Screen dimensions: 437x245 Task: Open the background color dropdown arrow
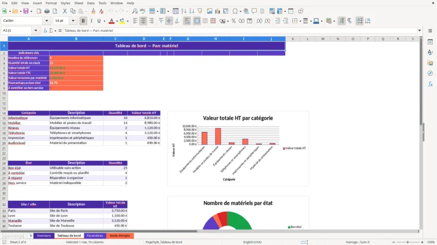click(128, 21)
